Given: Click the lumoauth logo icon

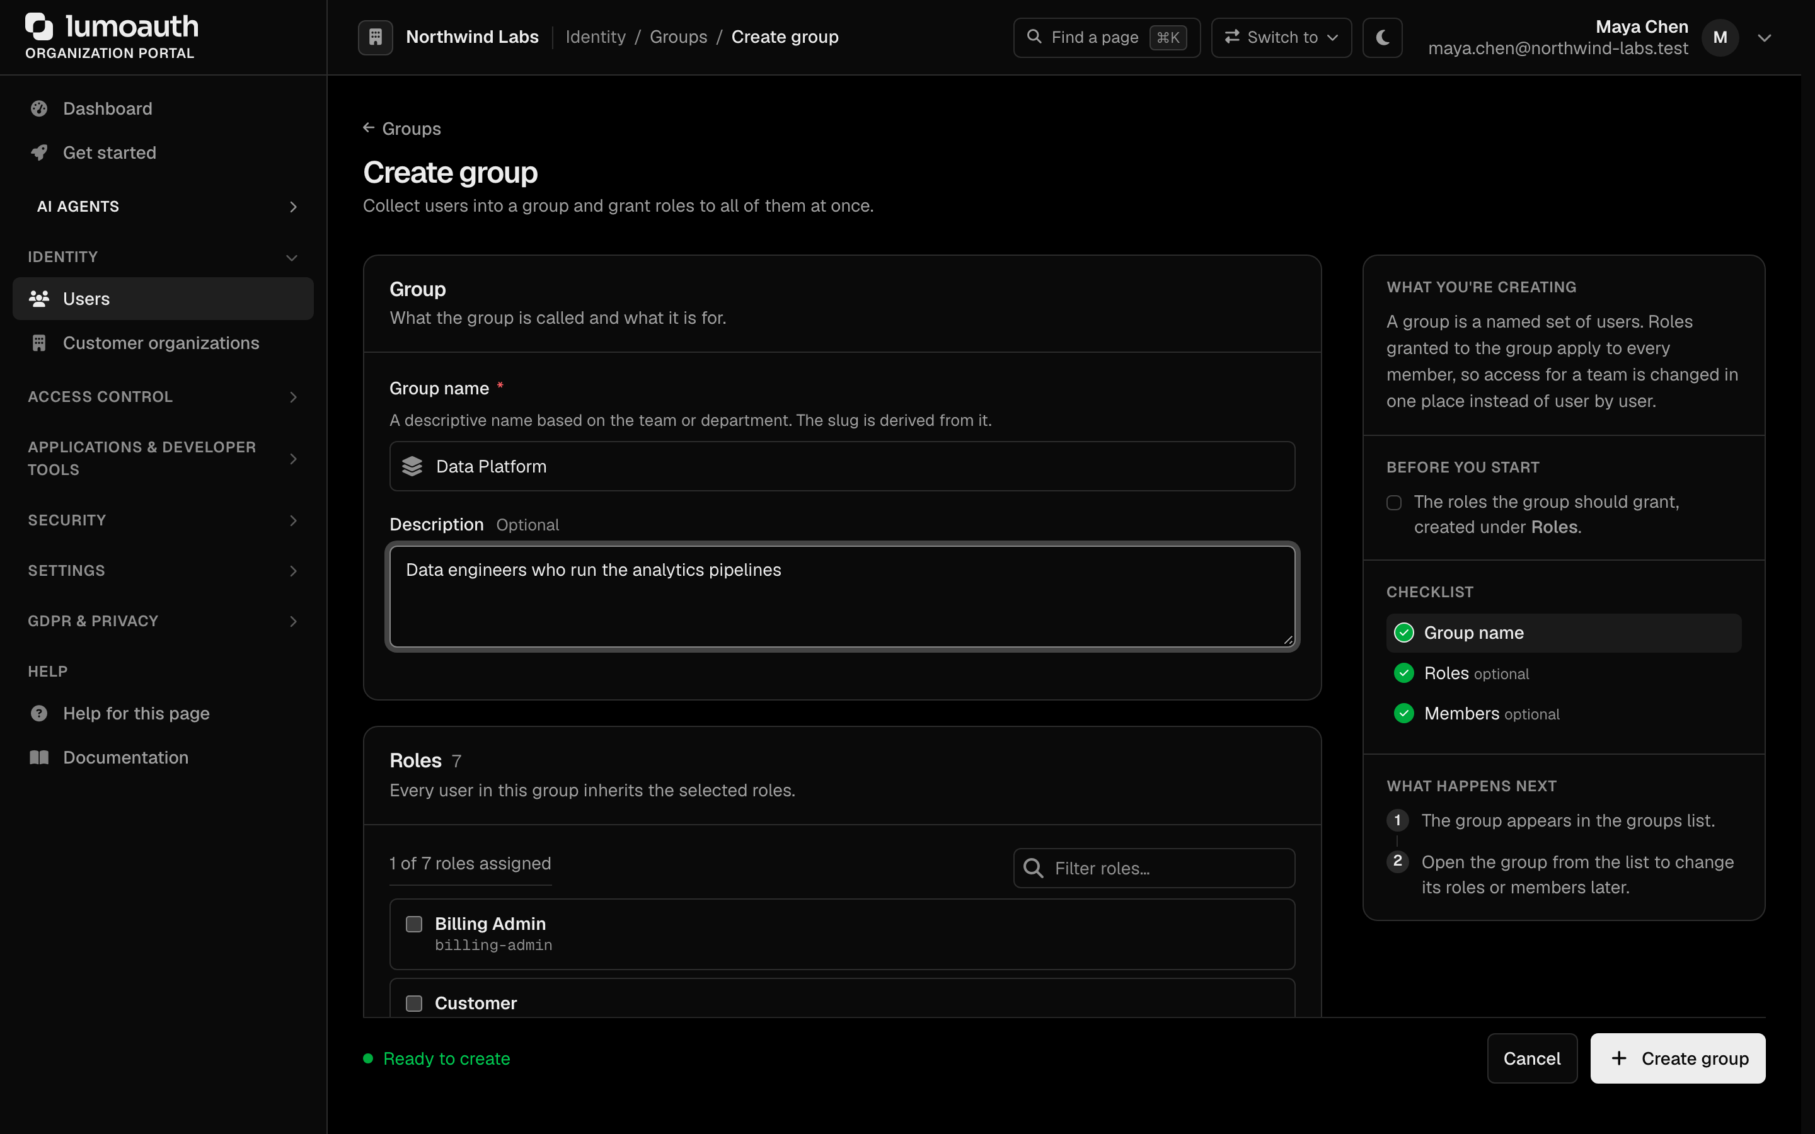Looking at the screenshot, I should point(39,26).
